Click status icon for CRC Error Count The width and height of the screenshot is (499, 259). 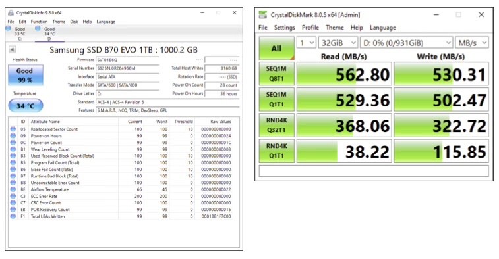coord(13,202)
